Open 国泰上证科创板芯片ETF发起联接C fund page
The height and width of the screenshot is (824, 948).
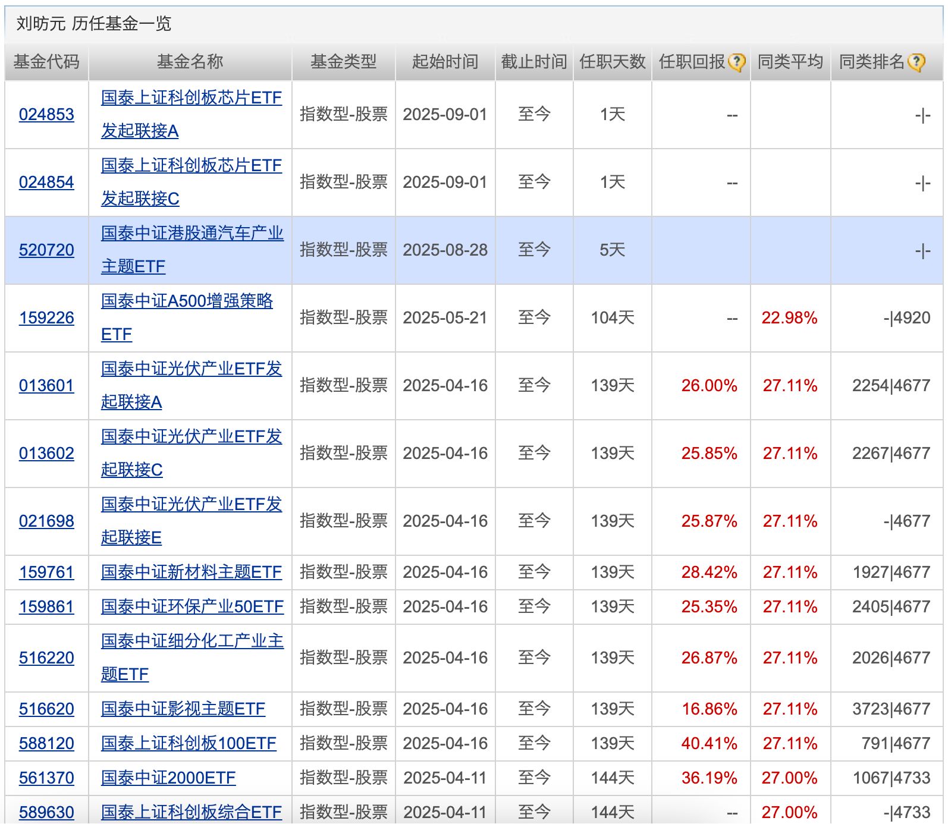click(191, 166)
